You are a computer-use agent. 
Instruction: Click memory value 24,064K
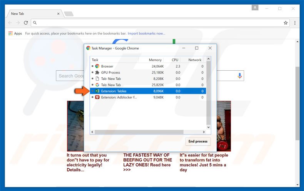click(158, 66)
